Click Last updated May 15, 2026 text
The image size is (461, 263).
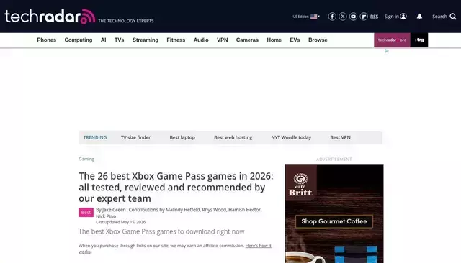point(120,222)
